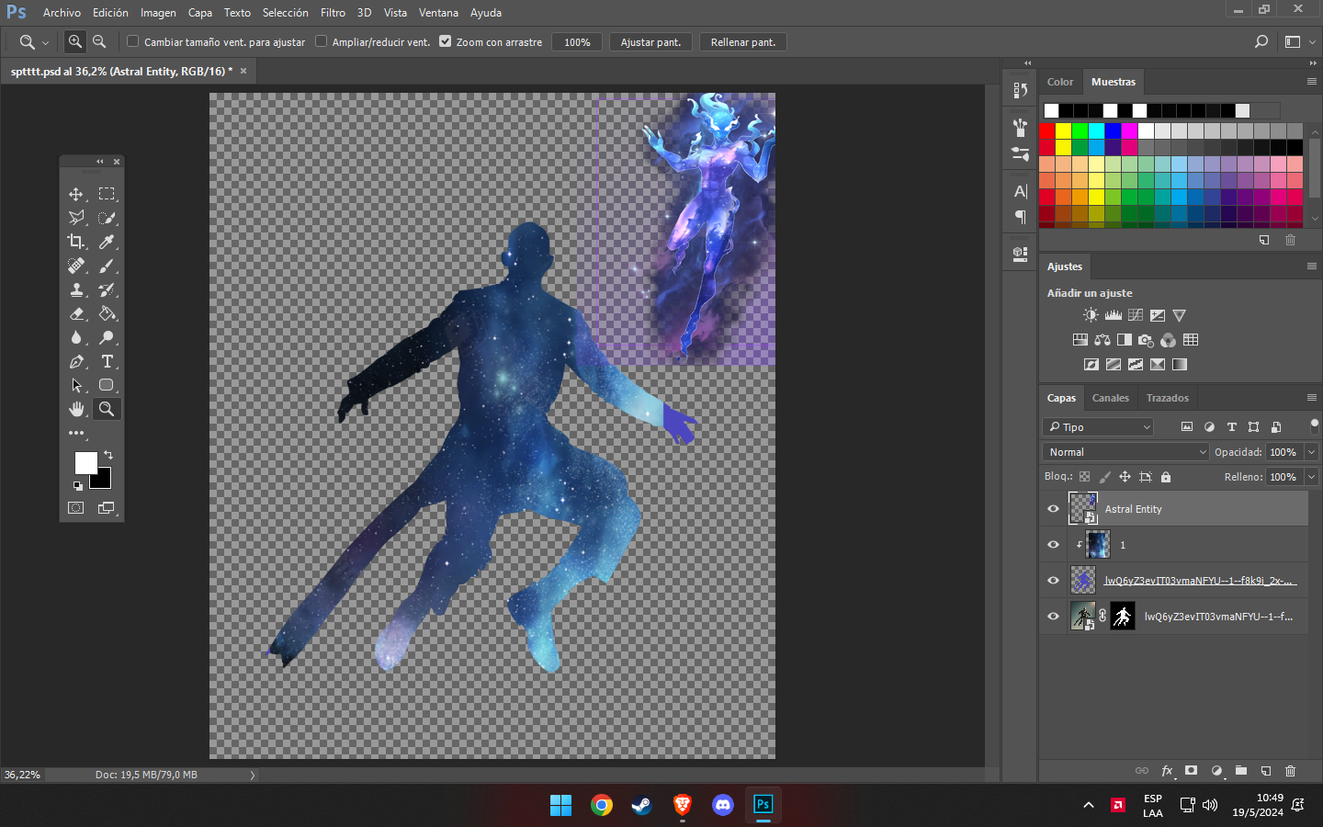Select the Spot Healing Brush tool
The width and height of the screenshot is (1323, 827).
pyautogui.click(x=76, y=266)
